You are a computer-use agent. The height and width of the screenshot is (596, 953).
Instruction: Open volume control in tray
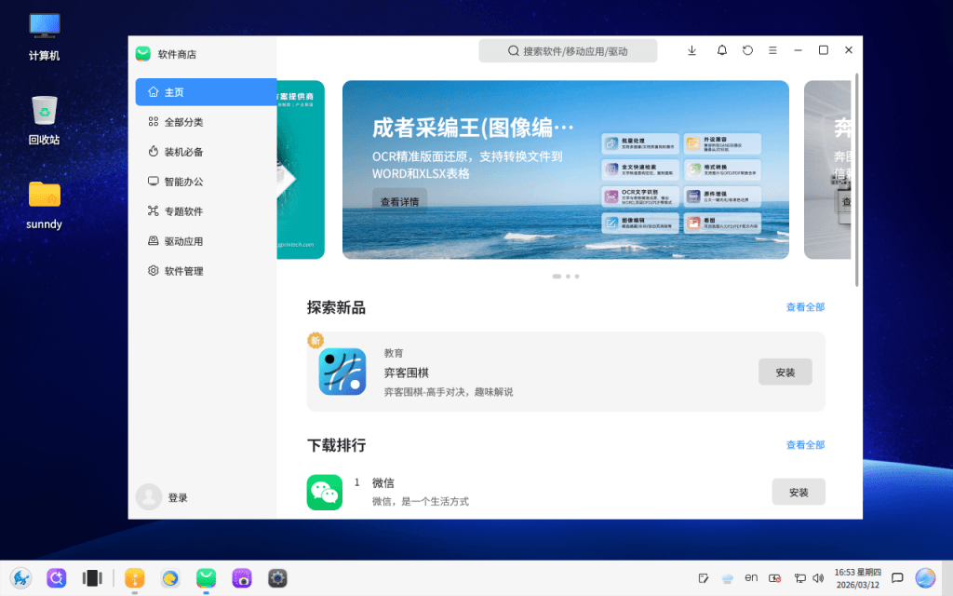tap(818, 577)
